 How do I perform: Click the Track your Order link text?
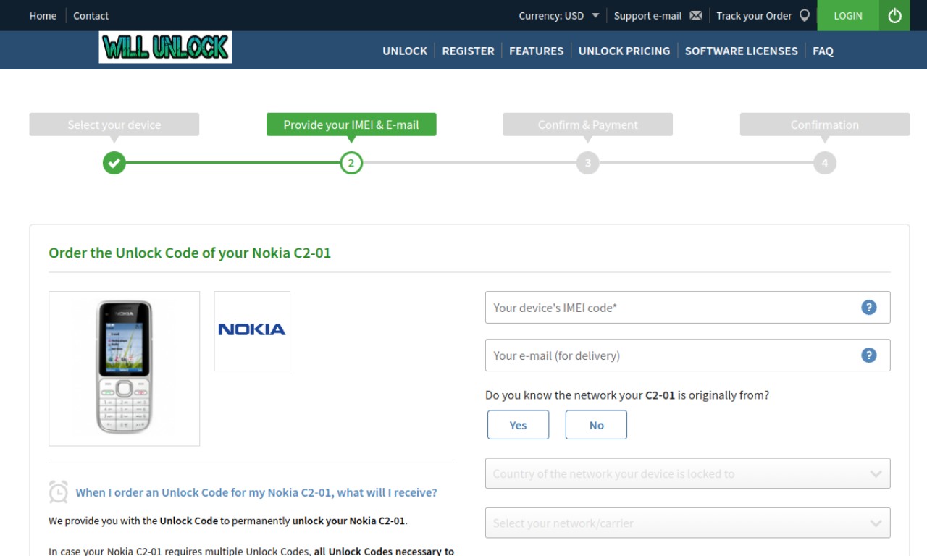point(754,15)
